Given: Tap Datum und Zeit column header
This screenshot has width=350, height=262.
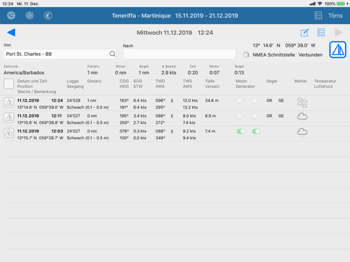Looking at the screenshot, I should coord(32,81).
